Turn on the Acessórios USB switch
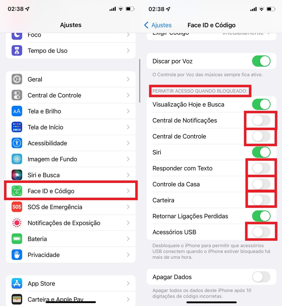 pyautogui.click(x=261, y=232)
